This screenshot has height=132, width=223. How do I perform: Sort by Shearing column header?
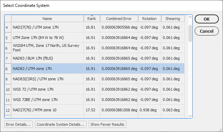click(173, 19)
